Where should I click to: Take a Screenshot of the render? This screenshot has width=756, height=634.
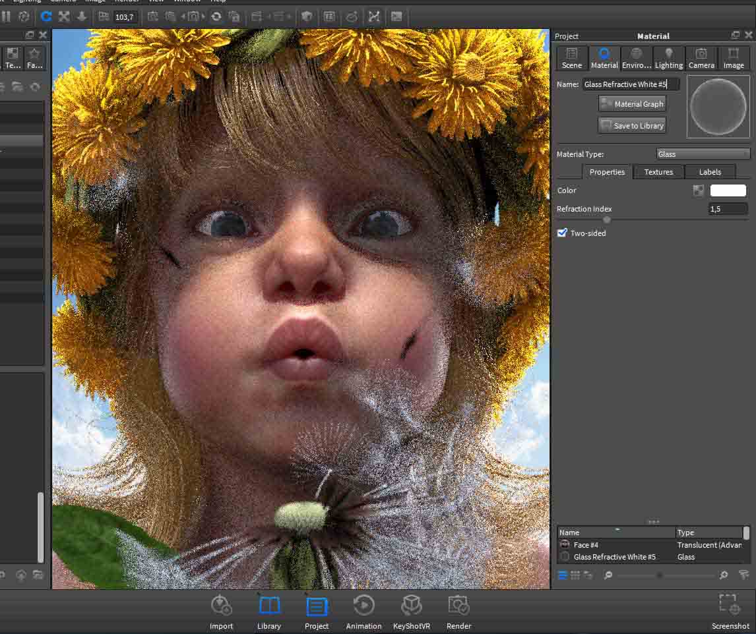pyautogui.click(x=730, y=612)
